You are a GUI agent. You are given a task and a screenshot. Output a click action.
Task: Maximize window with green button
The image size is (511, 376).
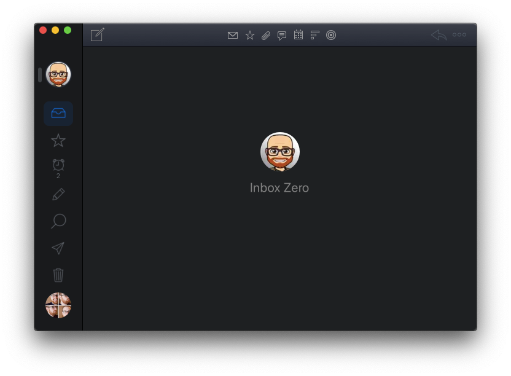(x=68, y=30)
